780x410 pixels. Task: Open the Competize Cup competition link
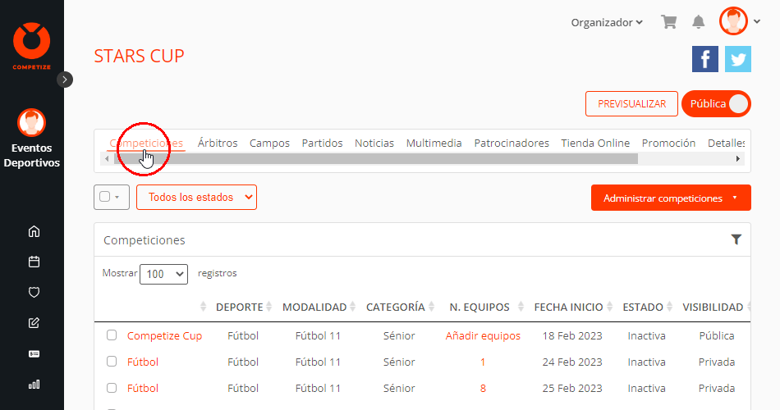pyautogui.click(x=165, y=336)
